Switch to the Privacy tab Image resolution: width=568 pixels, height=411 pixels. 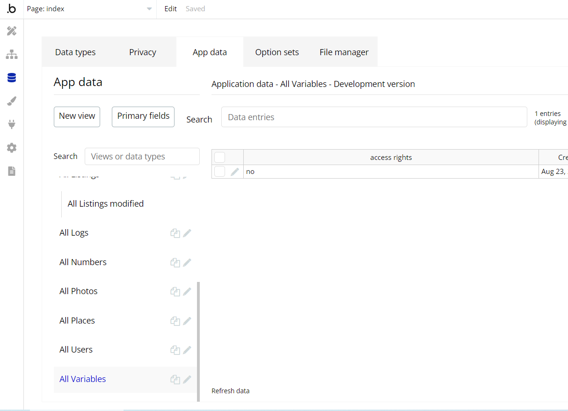(x=142, y=52)
